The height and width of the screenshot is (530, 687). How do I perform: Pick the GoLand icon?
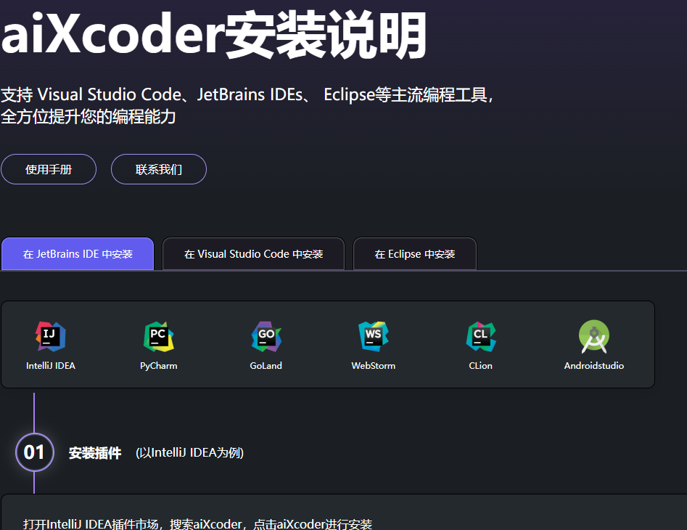[266, 337]
